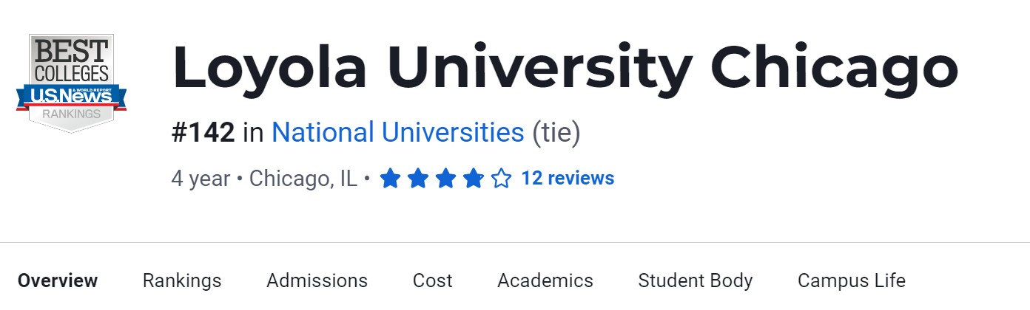Click the empty fifth rating star
This screenshot has width=1030, height=310.
coord(501,179)
